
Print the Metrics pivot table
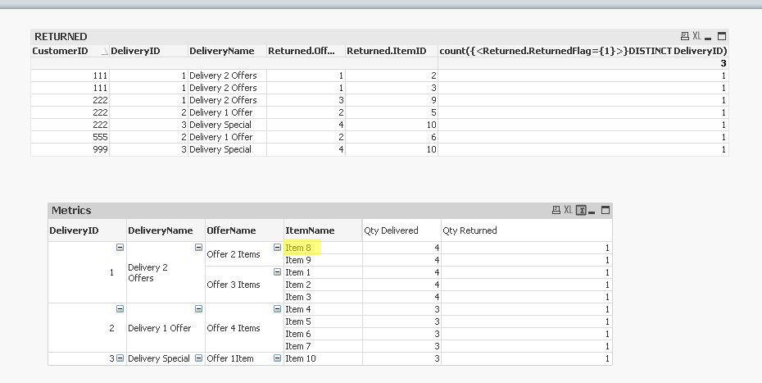coord(556,210)
